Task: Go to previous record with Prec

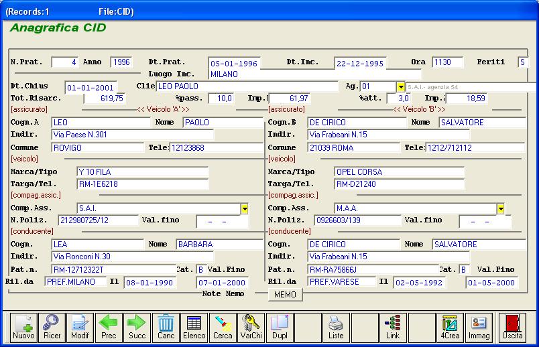Action: pos(109,328)
